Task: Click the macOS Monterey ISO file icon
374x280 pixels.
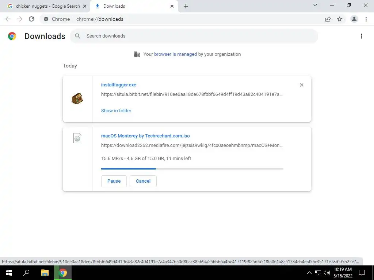Action: point(77,138)
